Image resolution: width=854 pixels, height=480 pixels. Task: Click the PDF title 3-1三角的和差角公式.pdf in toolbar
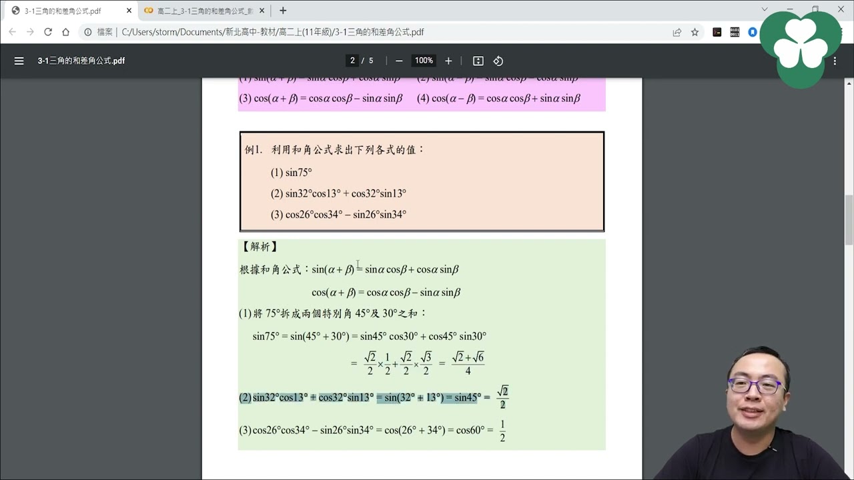tap(81, 61)
